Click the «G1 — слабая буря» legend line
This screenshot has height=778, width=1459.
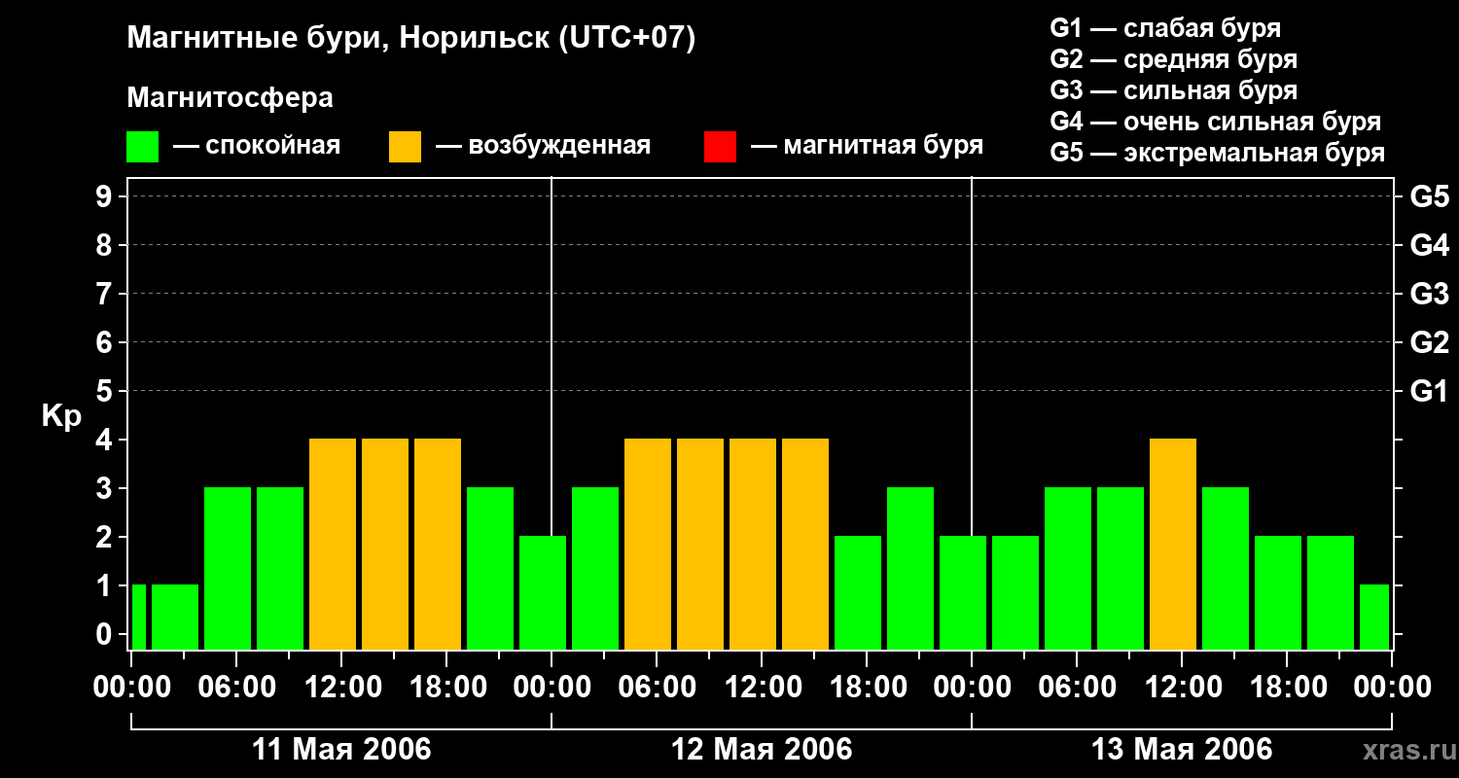1165,28
